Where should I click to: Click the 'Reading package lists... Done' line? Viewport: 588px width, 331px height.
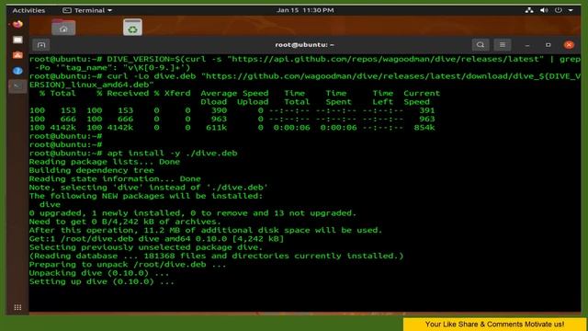pyautogui.click(x=105, y=162)
